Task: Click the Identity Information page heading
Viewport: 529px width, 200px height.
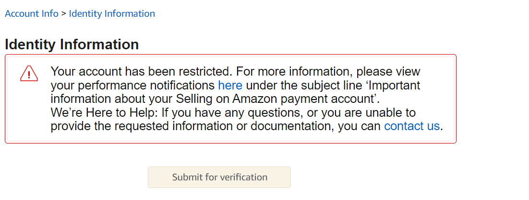Action: (72, 44)
